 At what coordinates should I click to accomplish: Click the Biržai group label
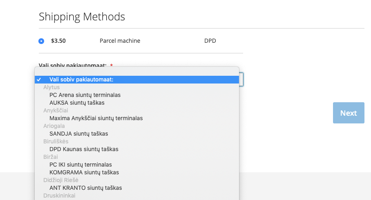(x=50, y=157)
